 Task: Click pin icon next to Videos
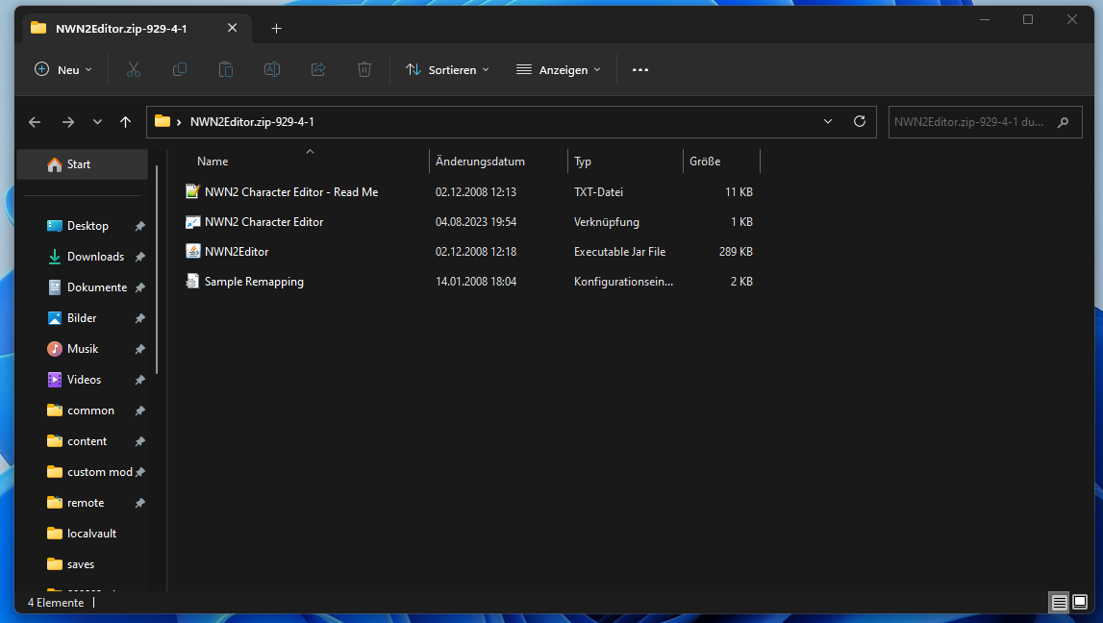140,380
